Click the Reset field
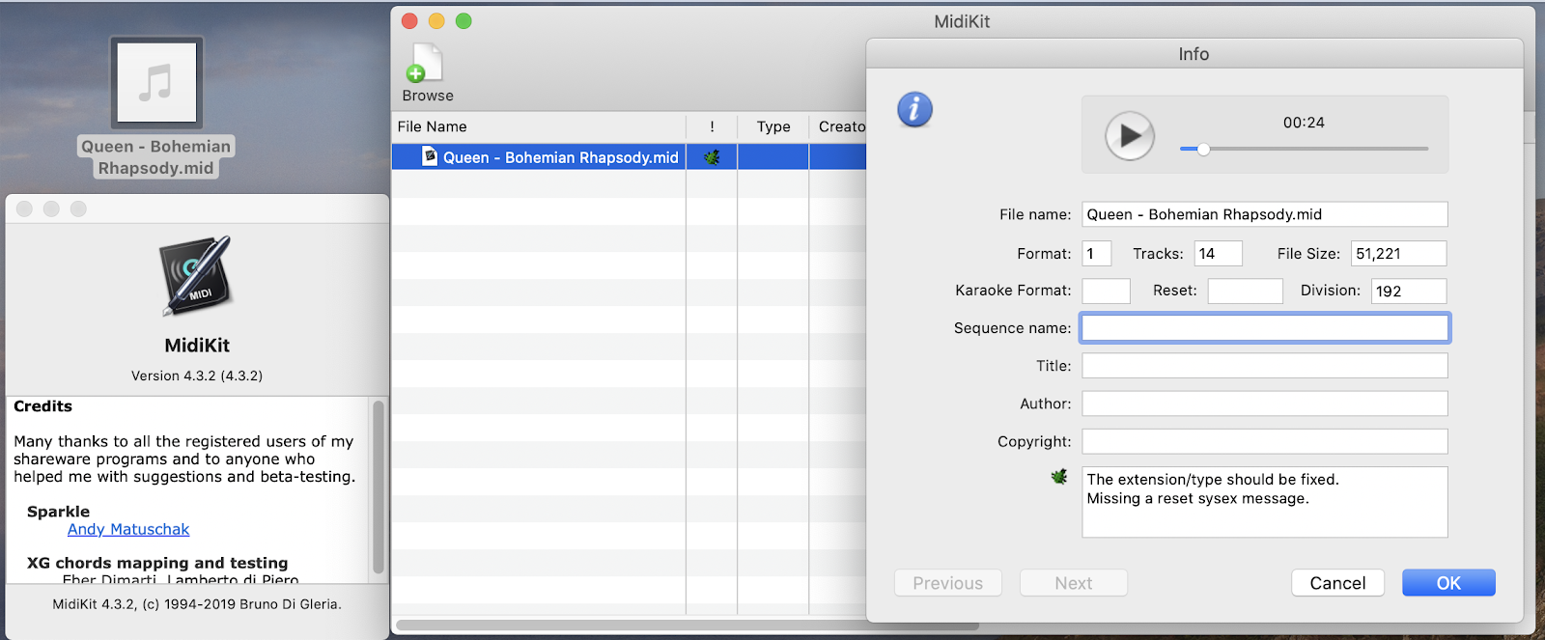 (x=1246, y=291)
